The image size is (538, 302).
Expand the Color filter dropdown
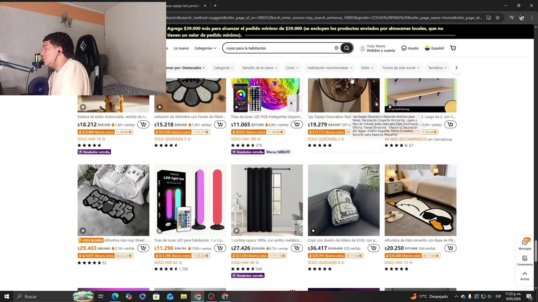(292, 68)
